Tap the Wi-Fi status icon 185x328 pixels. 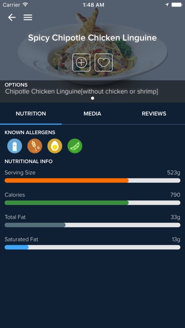25,5
